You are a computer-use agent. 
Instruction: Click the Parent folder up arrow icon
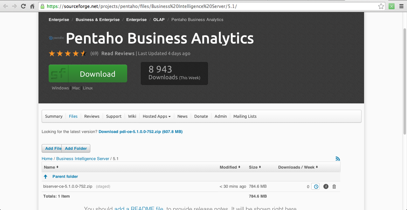45,177
